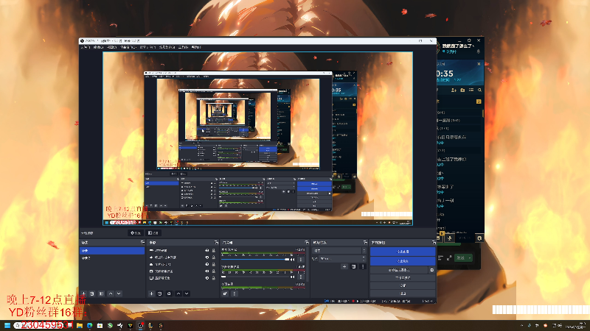The width and height of the screenshot is (590, 331).
Task: Remove the selected scene with trash icon
Action: point(91,293)
